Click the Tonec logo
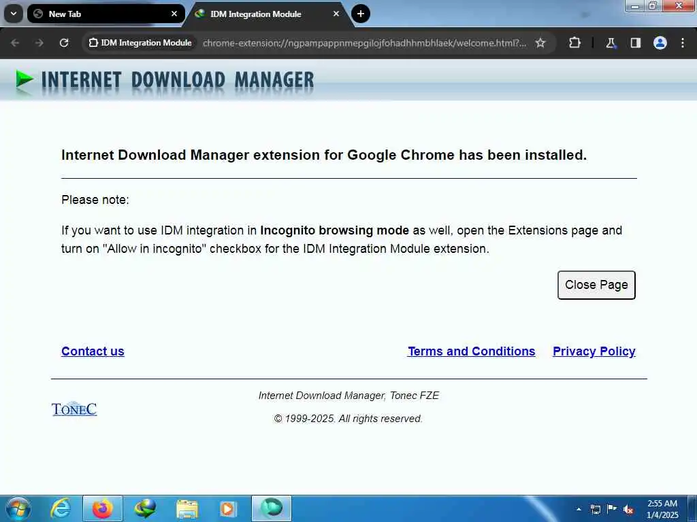The width and height of the screenshot is (697, 522). click(74, 408)
